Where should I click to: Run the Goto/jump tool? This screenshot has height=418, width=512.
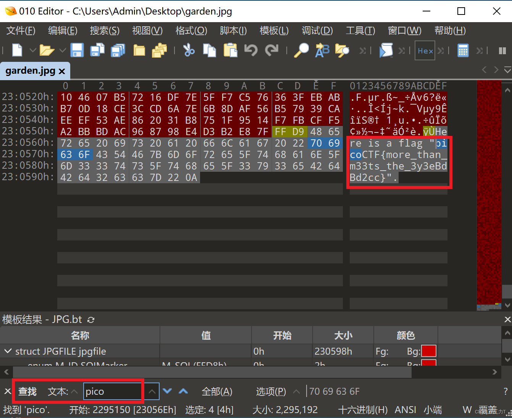(x=342, y=50)
